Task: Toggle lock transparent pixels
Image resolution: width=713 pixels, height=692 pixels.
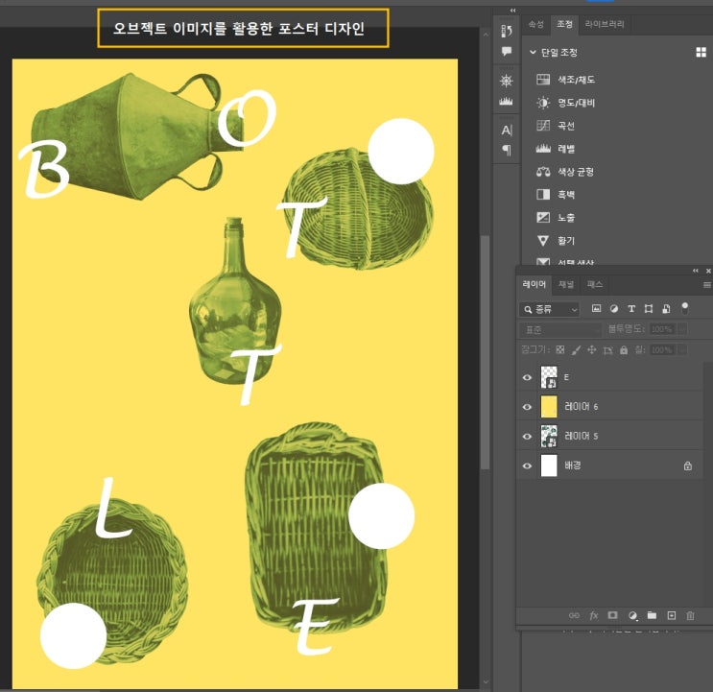Action: [560, 349]
